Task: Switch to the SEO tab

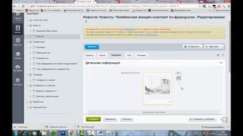Action: pos(129,55)
